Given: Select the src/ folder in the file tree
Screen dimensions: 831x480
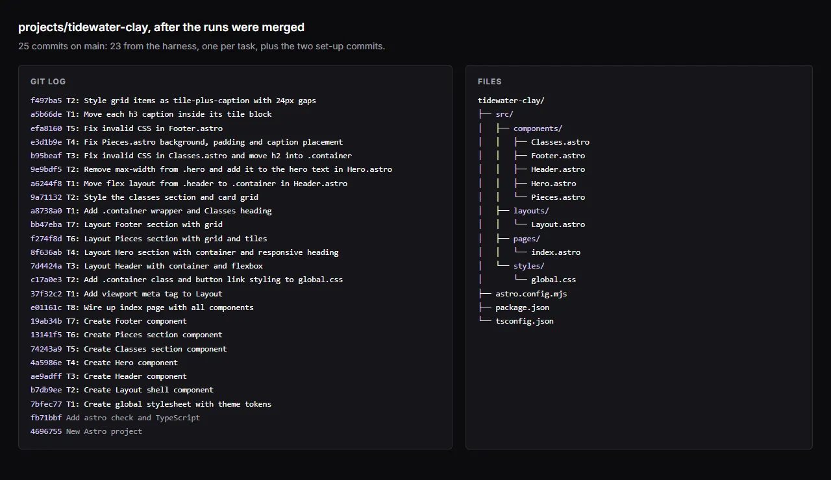Looking at the screenshot, I should click(504, 114).
